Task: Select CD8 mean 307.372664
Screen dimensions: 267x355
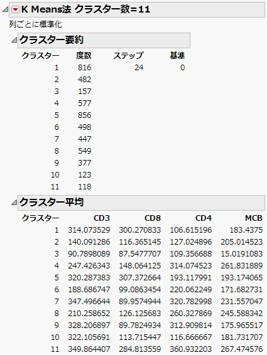Action: pyautogui.click(x=140, y=278)
